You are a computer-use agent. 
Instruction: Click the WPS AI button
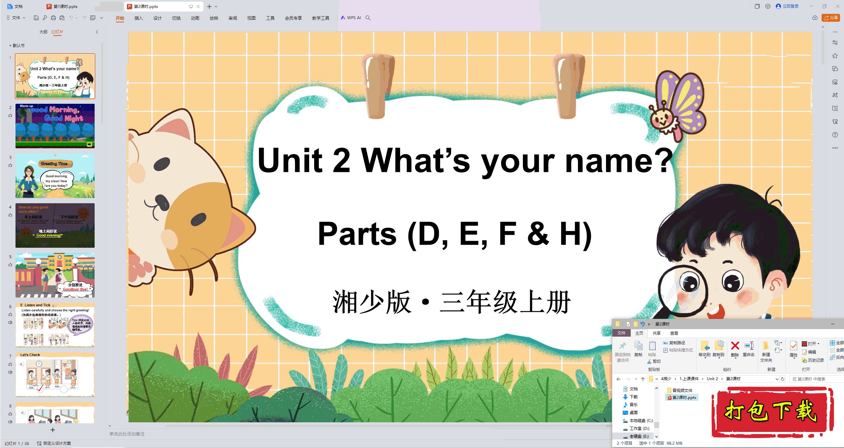click(351, 18)
